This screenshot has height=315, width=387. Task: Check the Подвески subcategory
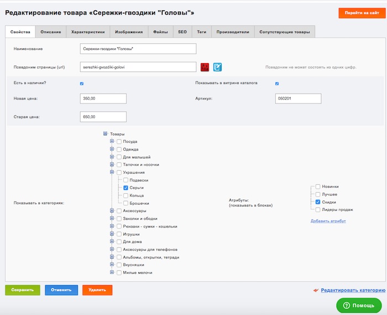tap(125, 180)
